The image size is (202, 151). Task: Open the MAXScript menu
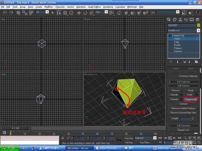point(132,7)
